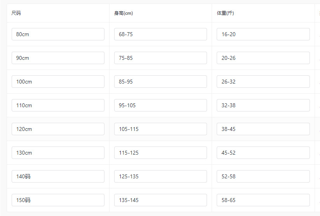320x216 pixels.
Task: Focus the 85-95 height field
Action: tap(160, 82)
